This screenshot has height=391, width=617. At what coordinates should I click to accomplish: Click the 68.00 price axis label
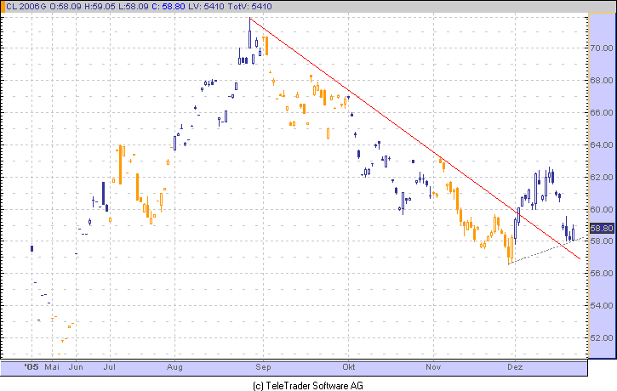click(x=602, y=80)
